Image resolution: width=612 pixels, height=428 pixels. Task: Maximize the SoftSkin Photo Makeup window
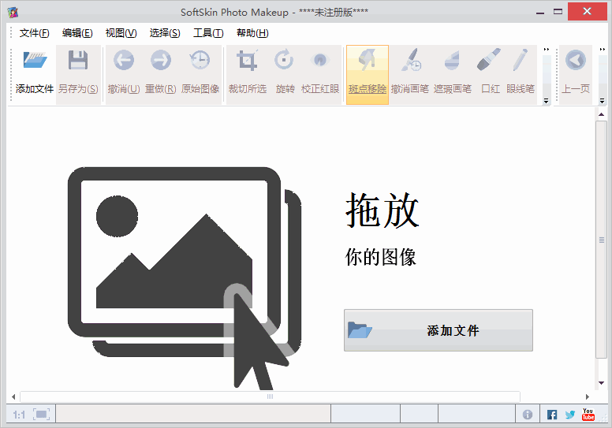(558, 12)
